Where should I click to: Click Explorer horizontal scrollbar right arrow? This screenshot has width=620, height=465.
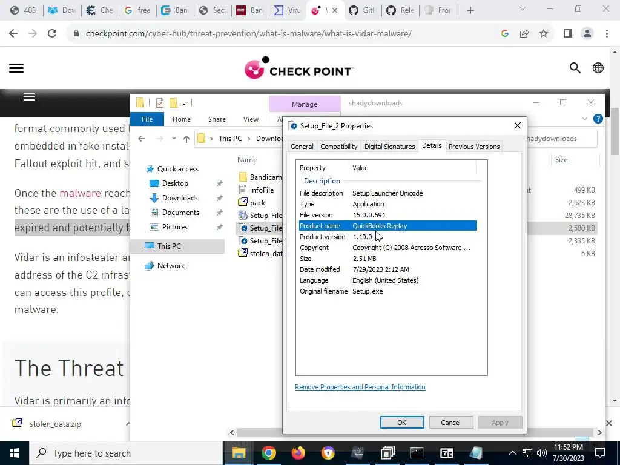click(599, 432)
